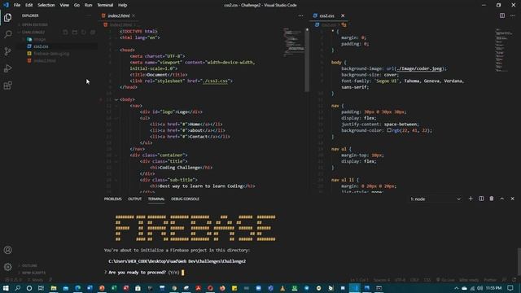Switch to the TERMINAL panel tab
Screen dimensions: 521x293
tap(156, 199)
